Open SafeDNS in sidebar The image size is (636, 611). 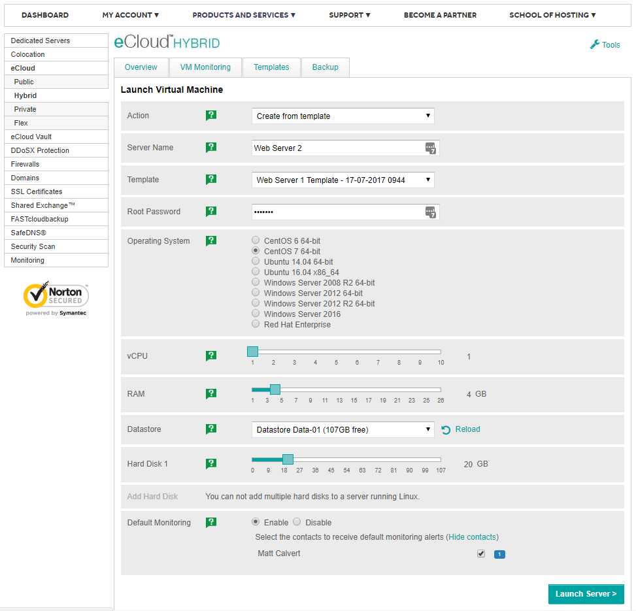point(56,233)
